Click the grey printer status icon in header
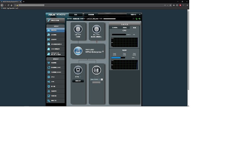The width and height of the screenshot is (242, 142). (133, 19)
